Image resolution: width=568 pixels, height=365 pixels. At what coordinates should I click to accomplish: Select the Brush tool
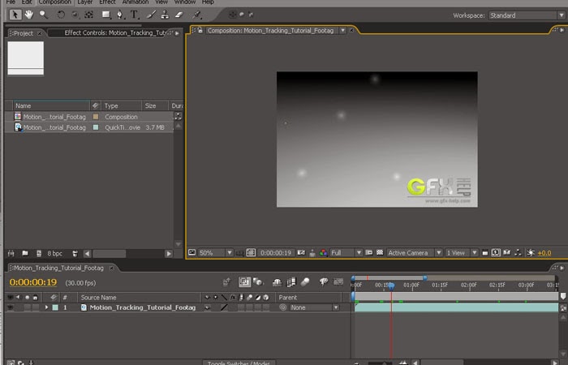152,15
